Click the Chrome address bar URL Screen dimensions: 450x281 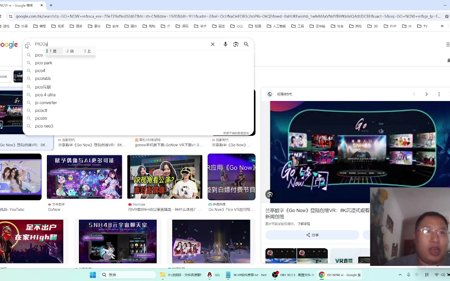pyautogui.click(x=228, y=16)
